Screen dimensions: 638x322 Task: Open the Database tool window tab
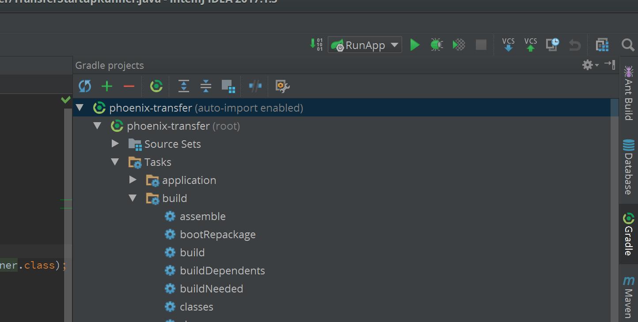click(629, 167)
